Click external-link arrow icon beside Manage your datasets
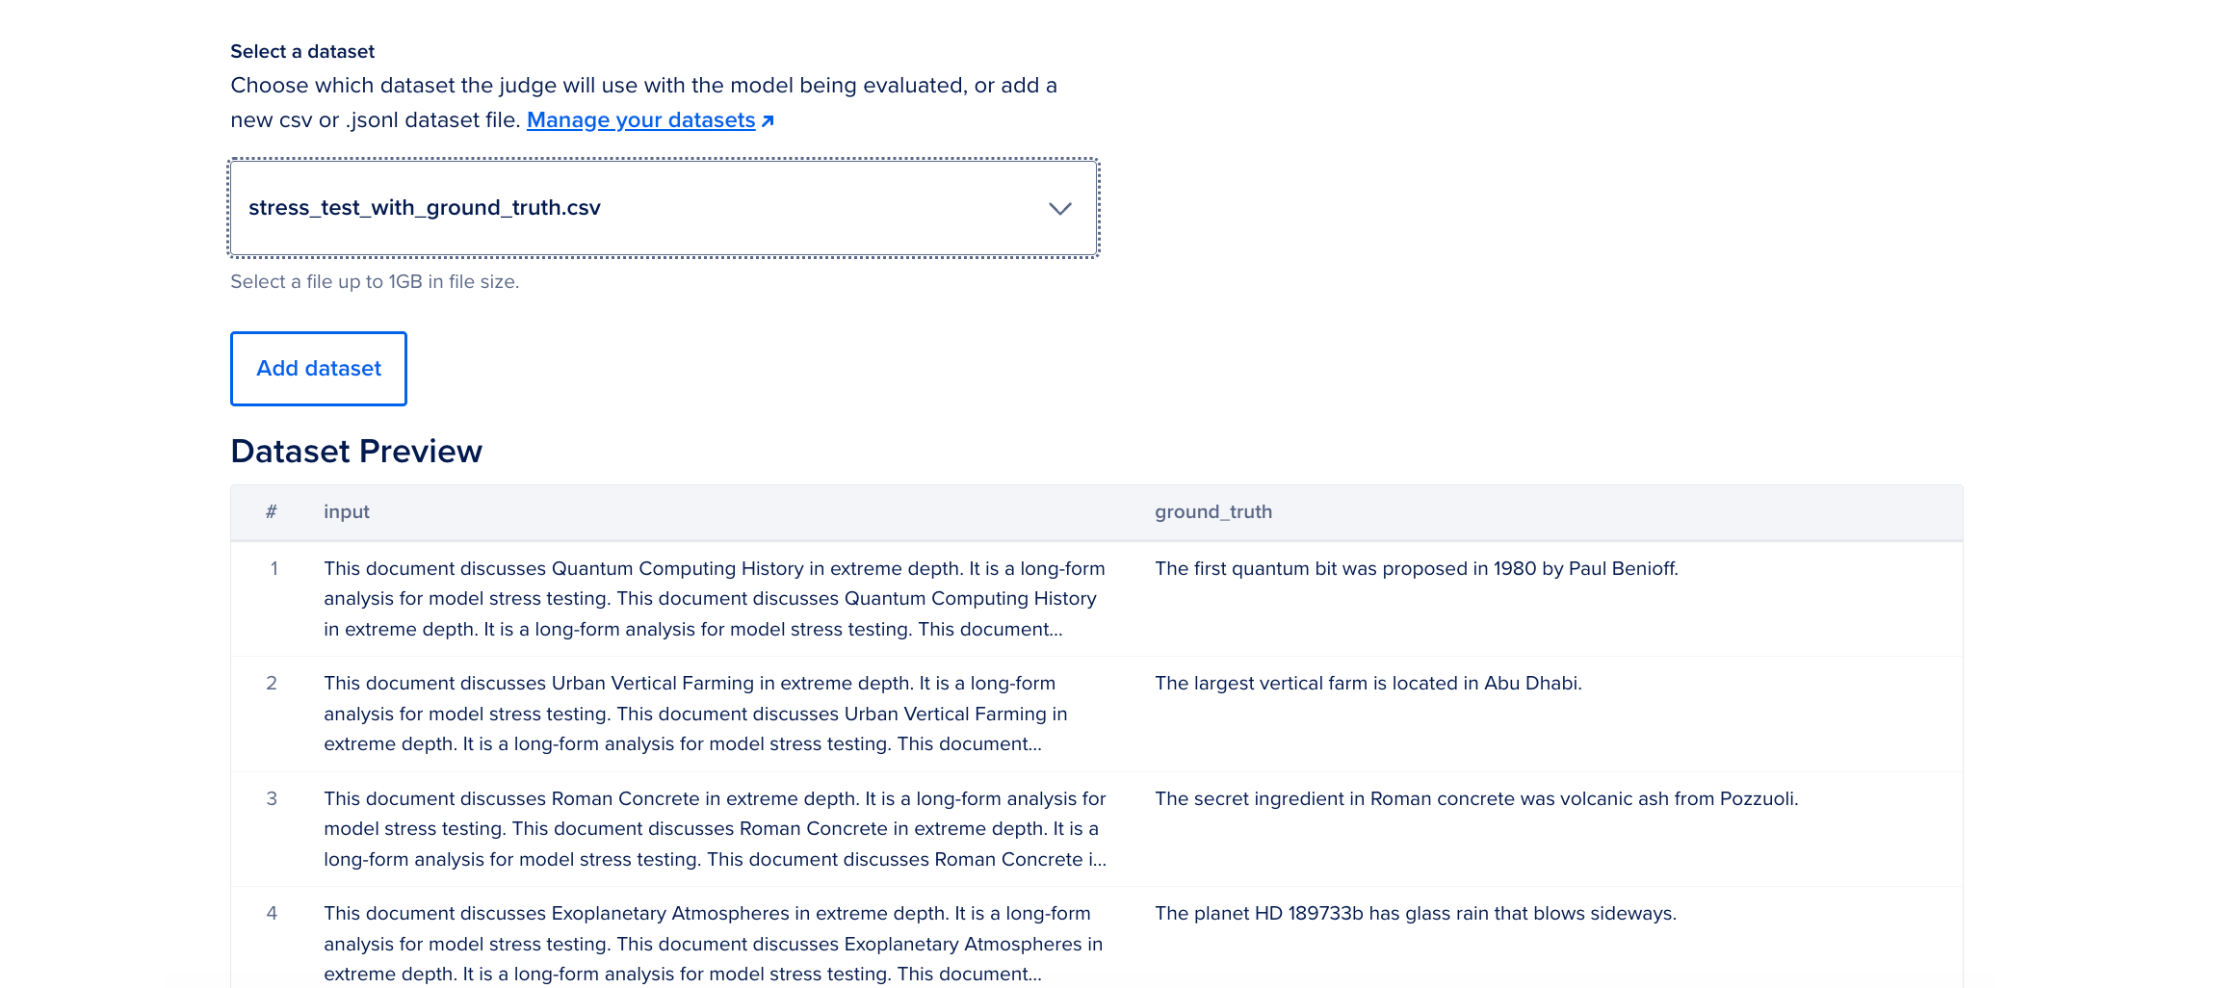 click(768, 121)
